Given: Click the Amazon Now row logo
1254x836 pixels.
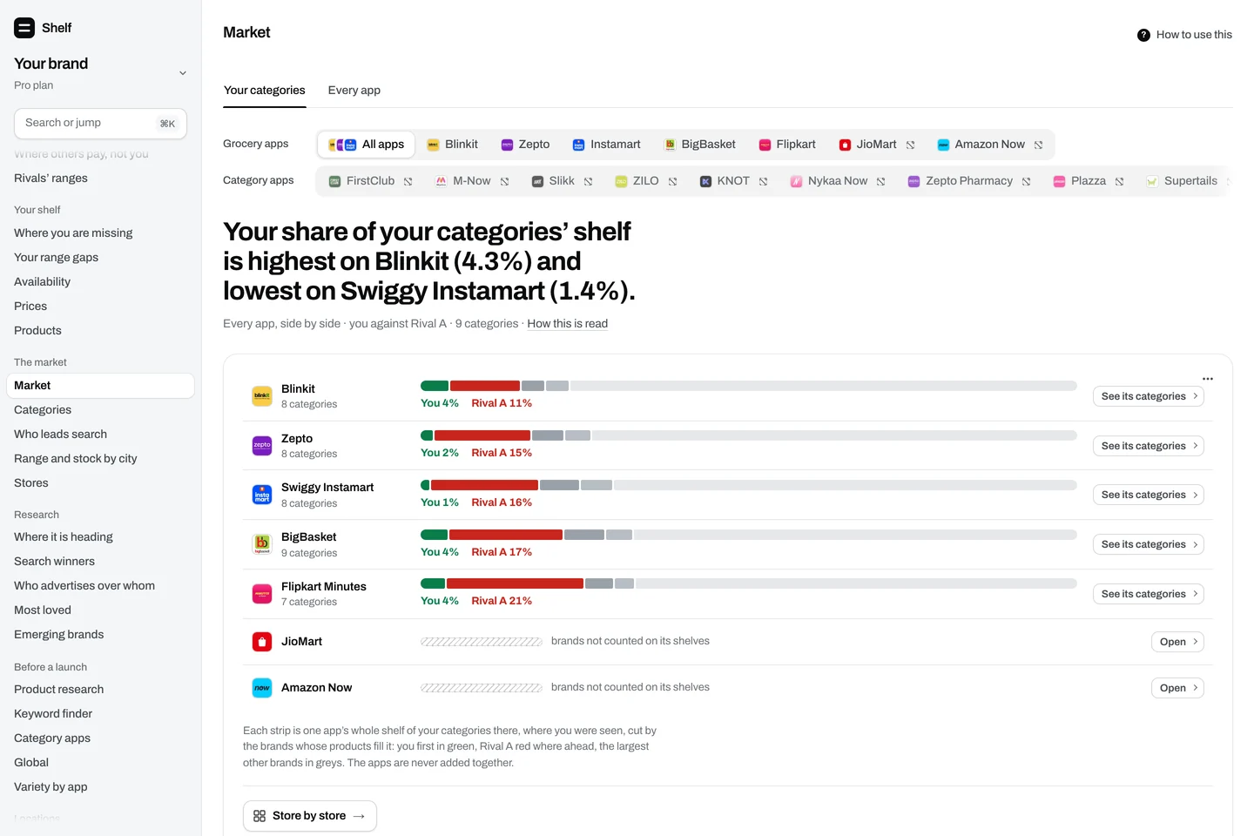Looking at the screenshot, I should click(262, 688).
